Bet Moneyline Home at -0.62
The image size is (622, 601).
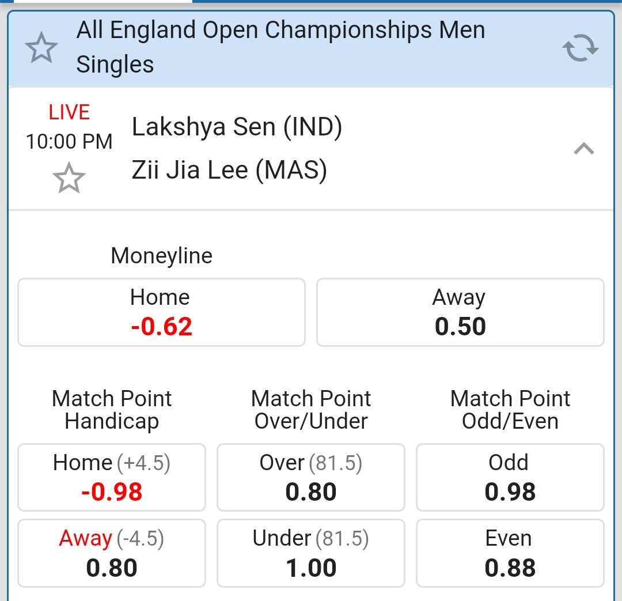coord(161,312)
